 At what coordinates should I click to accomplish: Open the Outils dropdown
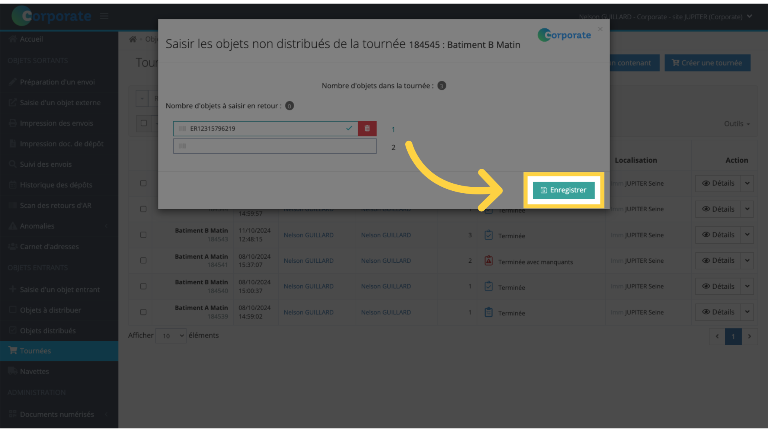[737, 124]
